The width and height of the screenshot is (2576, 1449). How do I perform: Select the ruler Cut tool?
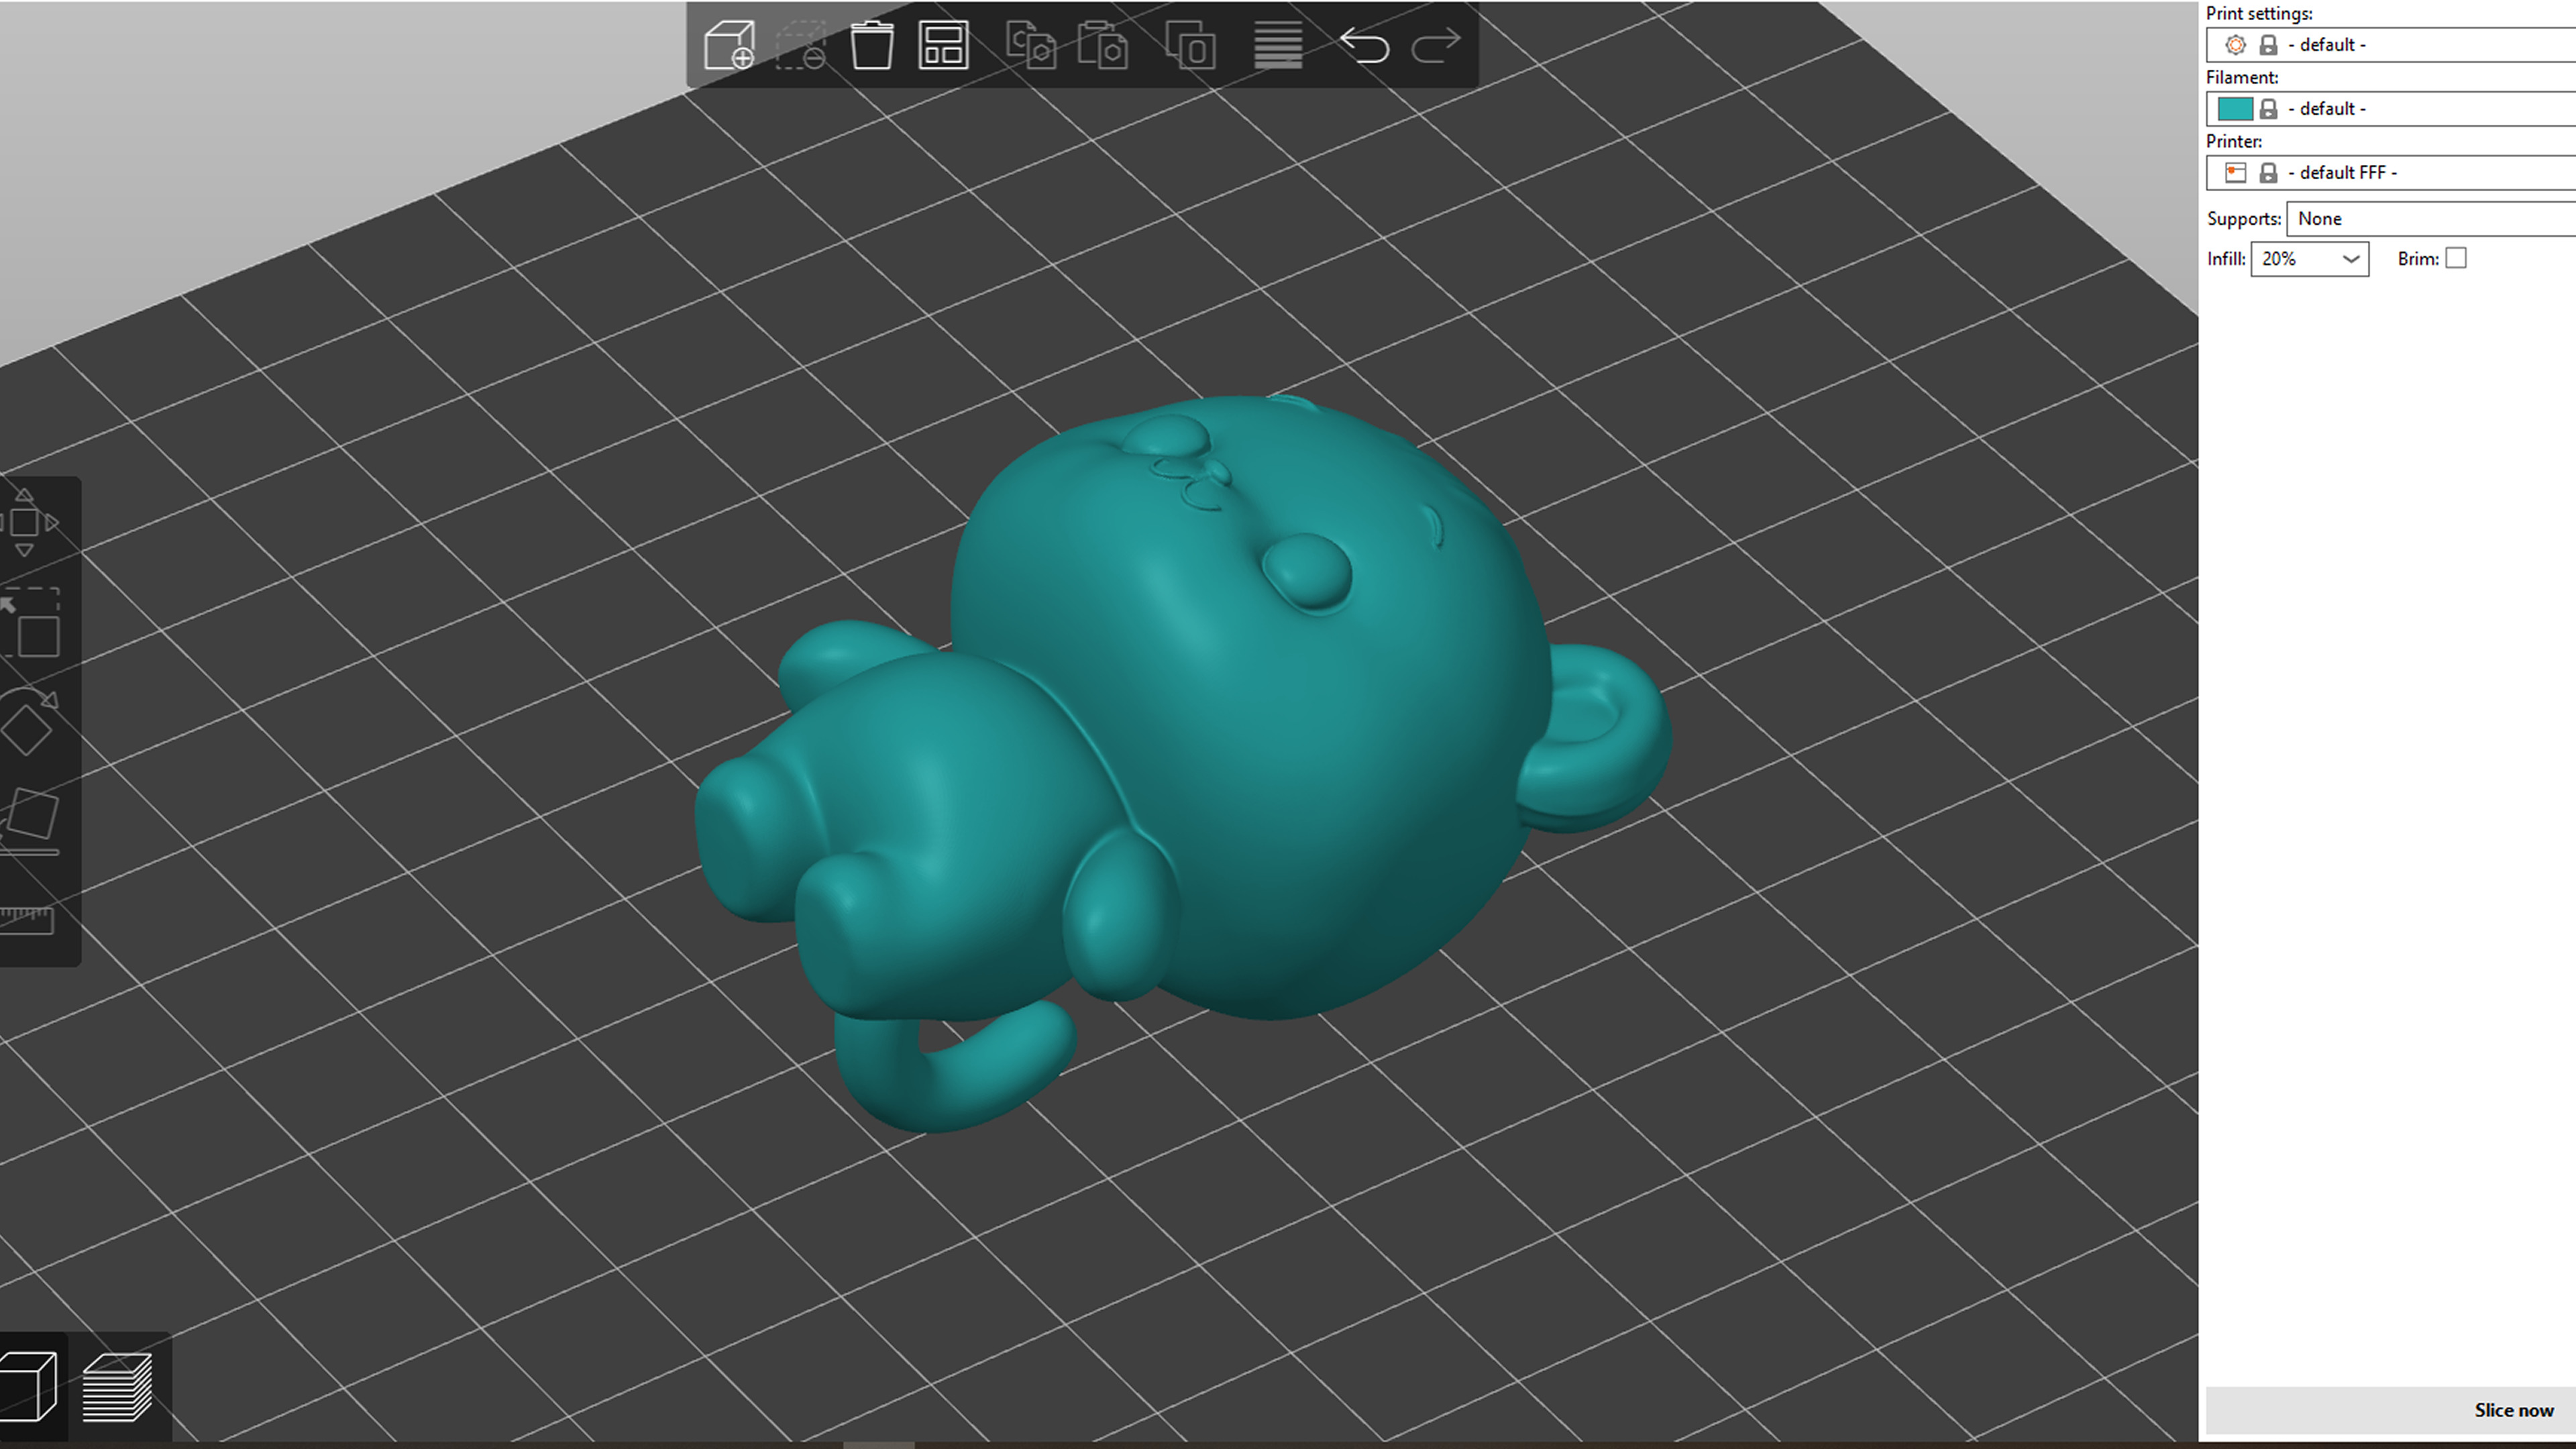pos(27,920)
